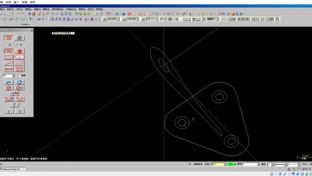Open the 檢視 menu in the top menu bar
312x176 pixels.
8,2
